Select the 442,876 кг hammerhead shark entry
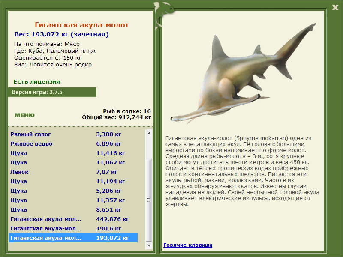Image resolution: width=343 pixels, height=257 pixels. (x=73, y=219)
